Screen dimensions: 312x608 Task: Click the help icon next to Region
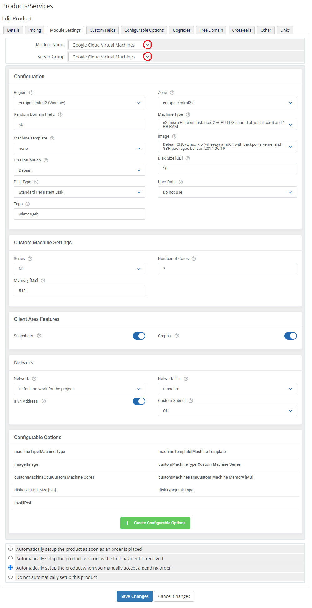coord(31,93)
